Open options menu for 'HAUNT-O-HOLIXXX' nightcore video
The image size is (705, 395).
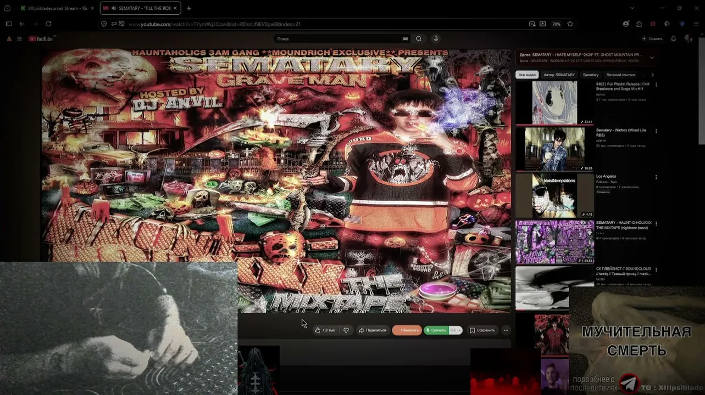[656, 224]
